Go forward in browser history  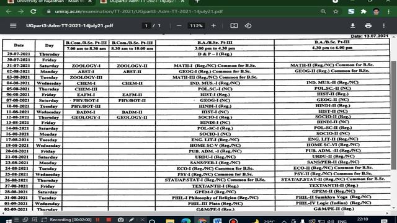pyautogui.click(x=20, y=12)
